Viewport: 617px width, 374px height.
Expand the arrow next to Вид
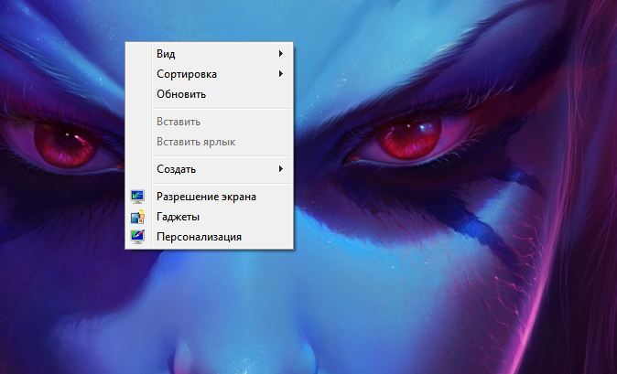click(x=280, y=53)
